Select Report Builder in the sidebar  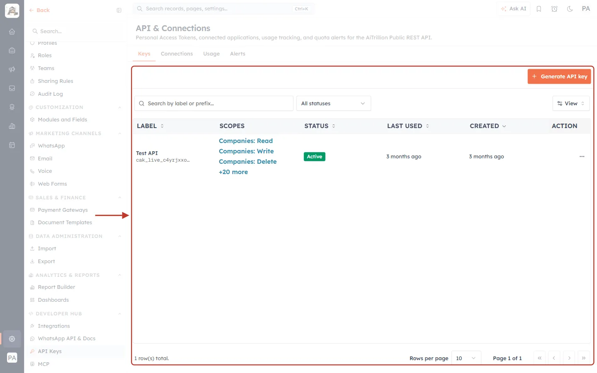56,287
